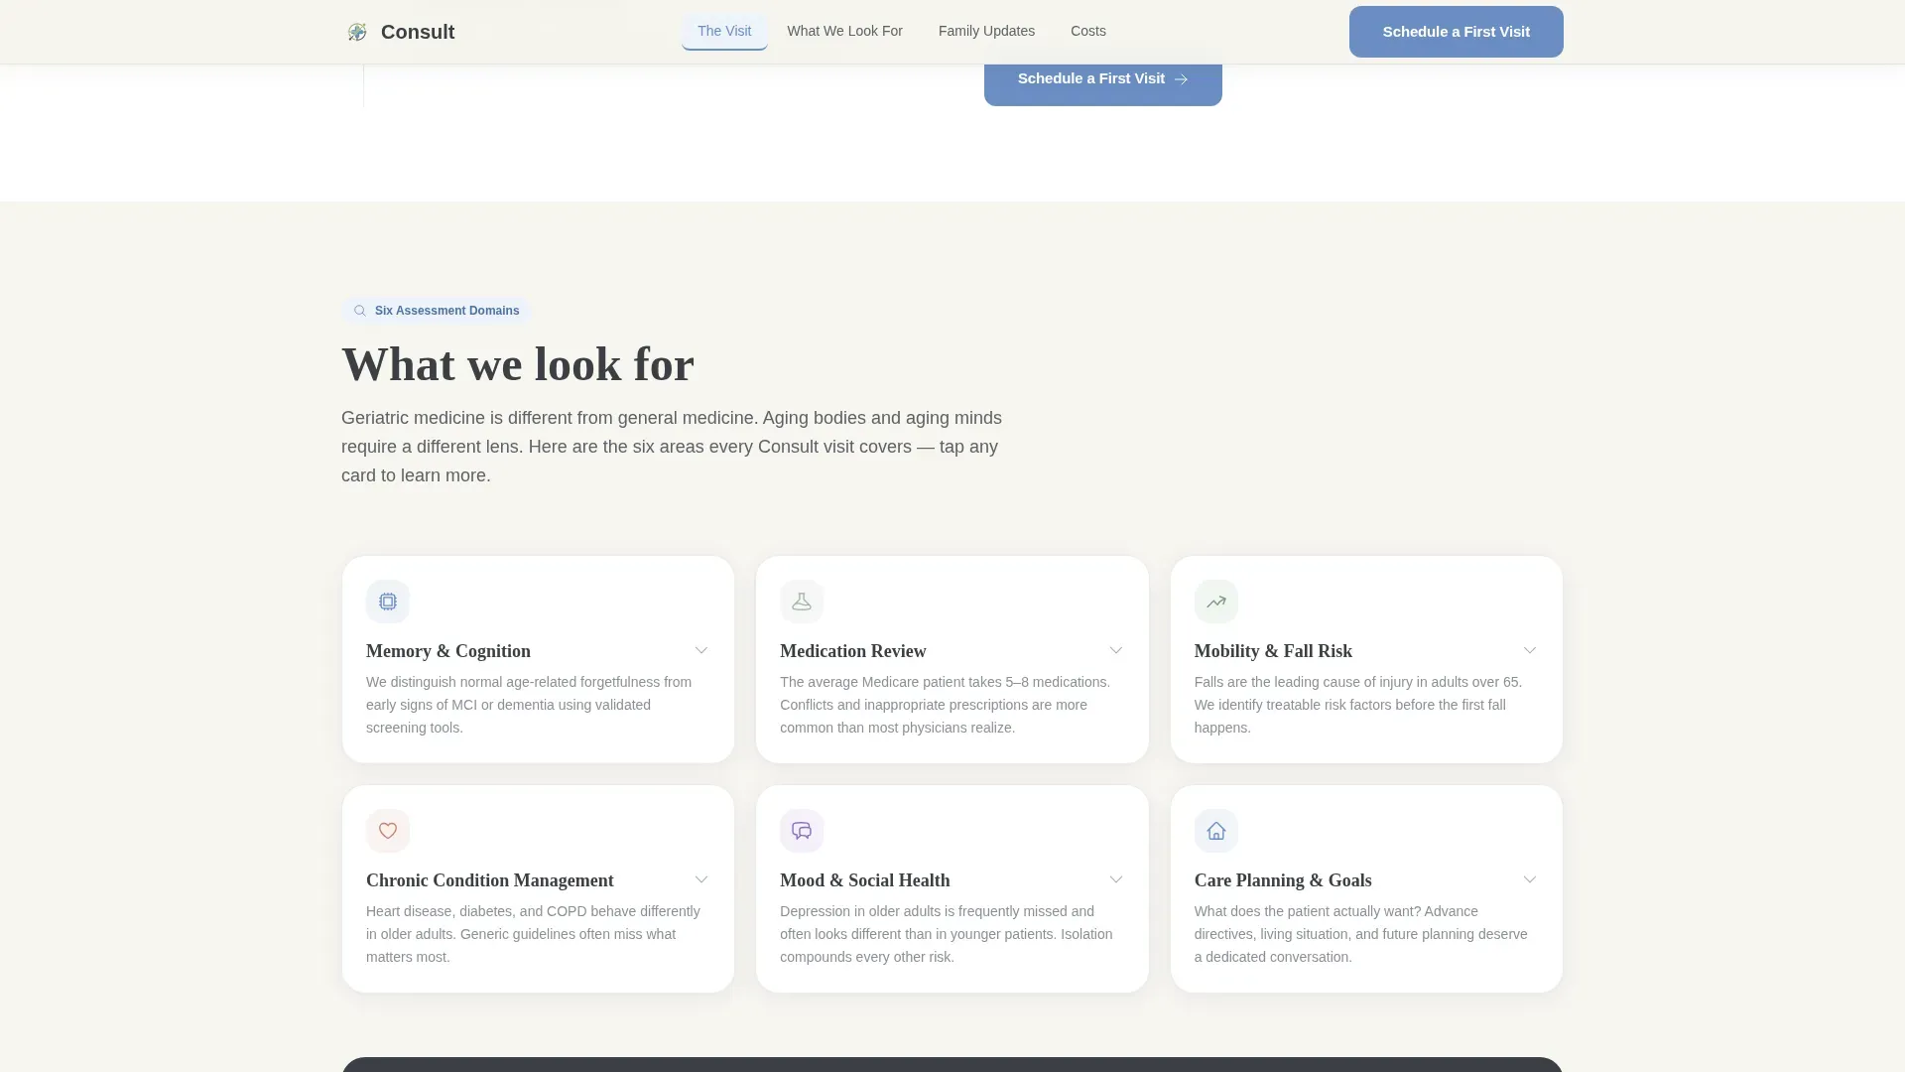The width and height of the screenshot is (1905, 1072).
Task: Expand the Chronic Condition Management chevron
Action: pos(701,879)
